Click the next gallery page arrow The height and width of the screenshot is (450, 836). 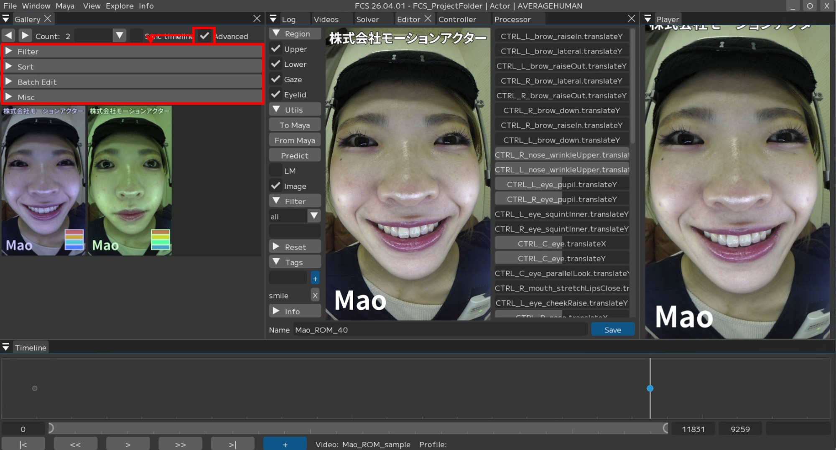[25, 36]
